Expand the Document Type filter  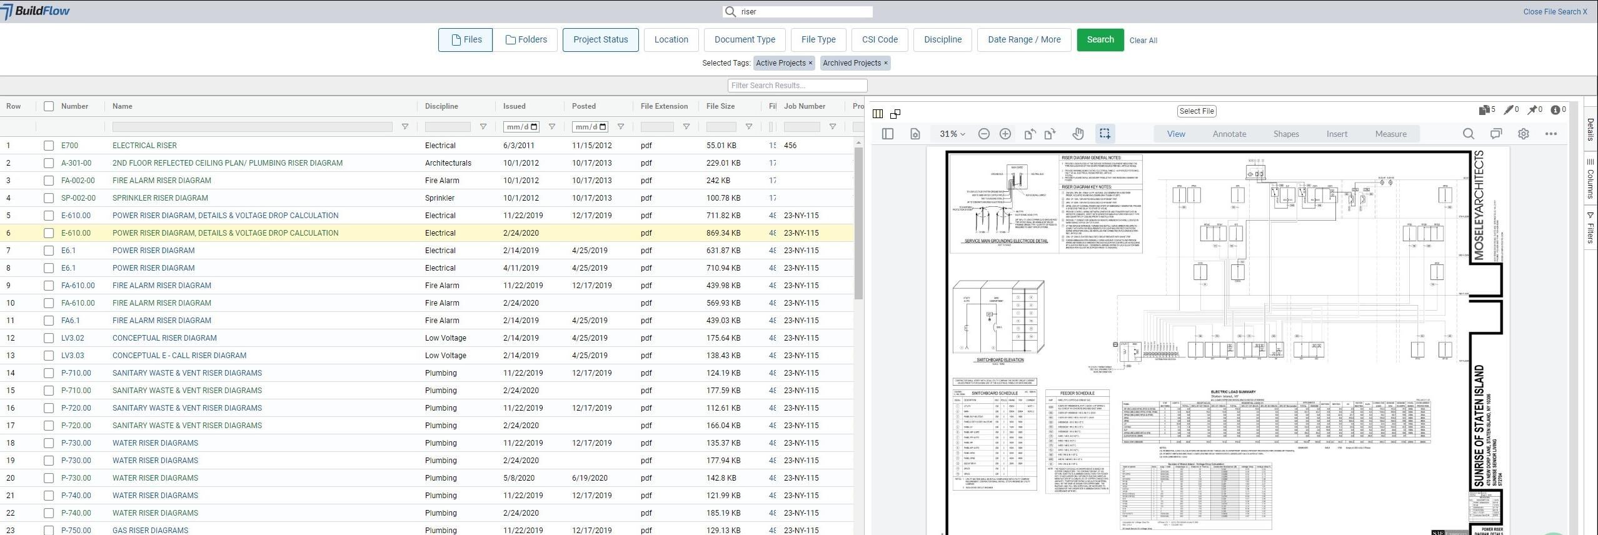[x=744, y=39]
